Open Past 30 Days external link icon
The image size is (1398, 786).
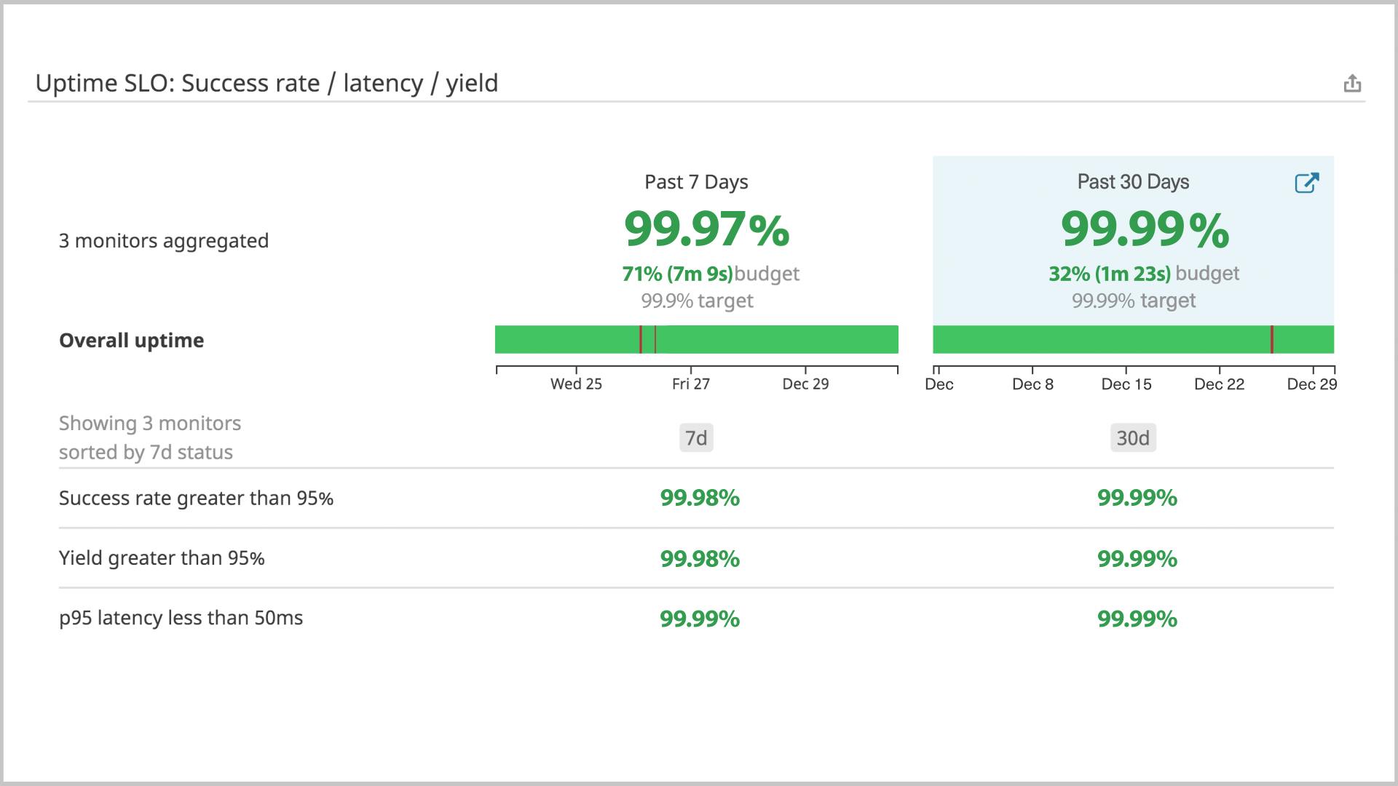click(1306, 183)
